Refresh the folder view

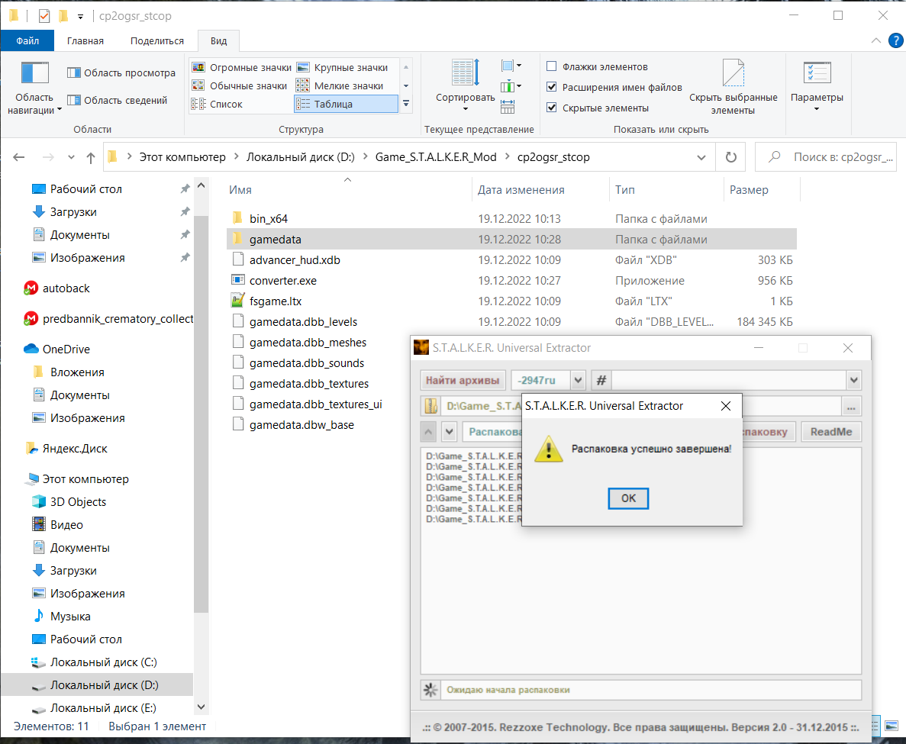[731, 157]
